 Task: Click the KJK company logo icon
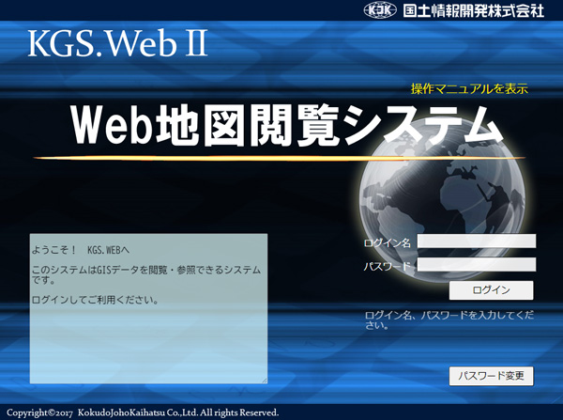[x=380, y=10]
